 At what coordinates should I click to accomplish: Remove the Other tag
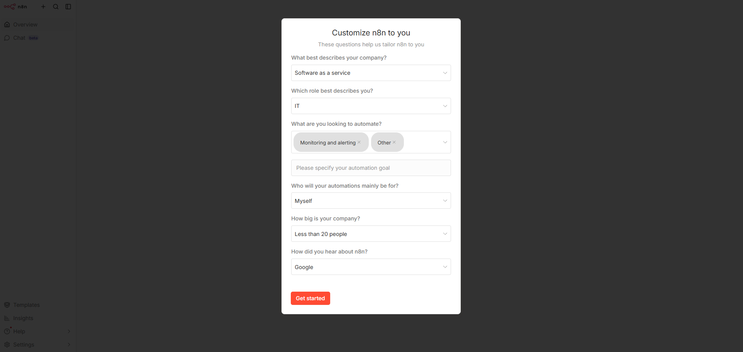[x=394, y=143]
